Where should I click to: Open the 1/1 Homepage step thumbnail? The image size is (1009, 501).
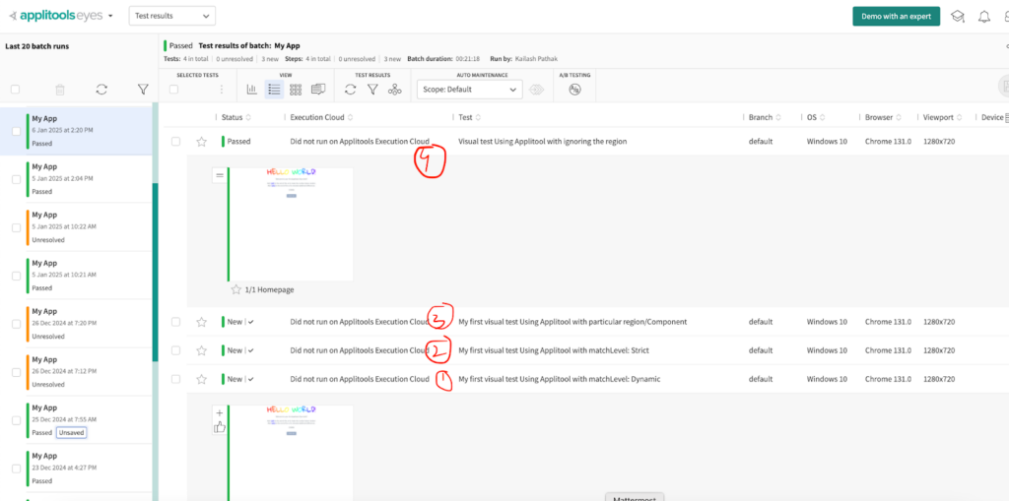(x=292, y=223)
